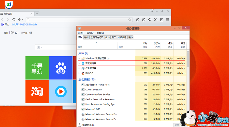Click the browser address bar field
The height and width of the screenshot is (127, 229).
[76, 20]
